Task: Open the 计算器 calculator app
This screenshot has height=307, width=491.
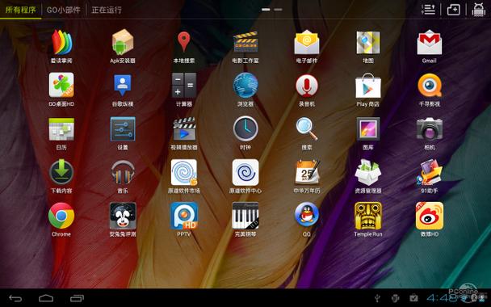Action: (184, 85)
